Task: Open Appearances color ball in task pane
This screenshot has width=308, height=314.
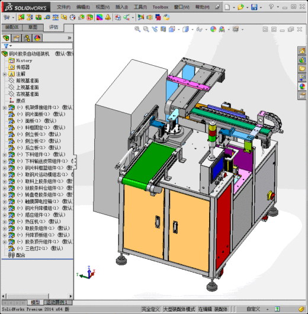Action: [302, 86]
